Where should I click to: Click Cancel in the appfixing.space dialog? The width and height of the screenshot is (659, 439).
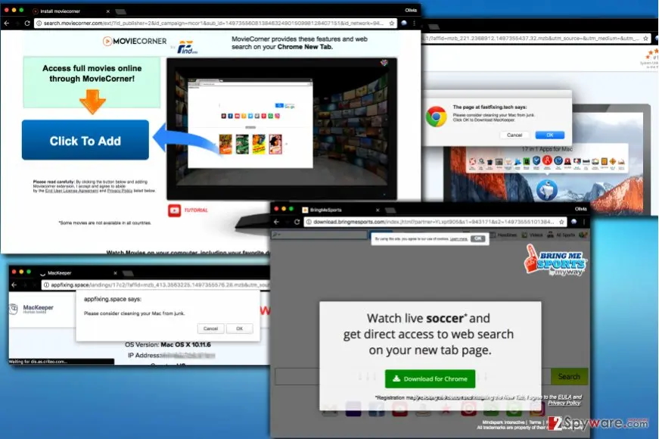(210, 328)
